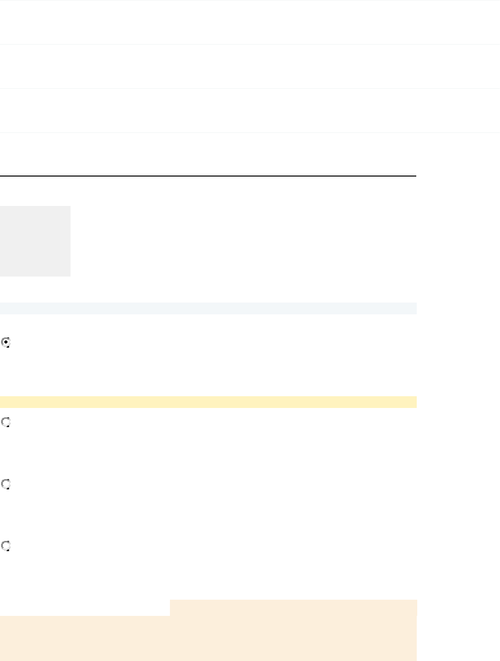Click blank label area beside third radio
Image resolution: width=500 pixels, height=661 pixels.
(98, 484)
